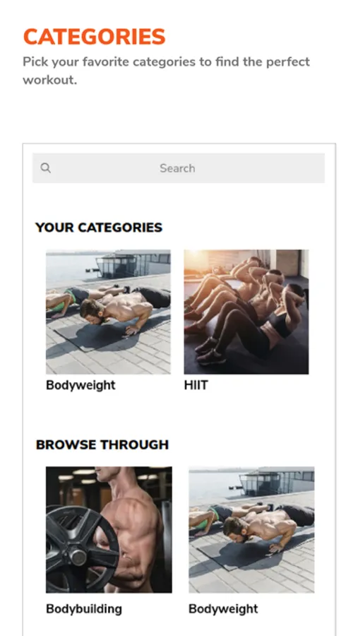
Task: Click the houseboat in Browse Through Bodyweight photo
Action: pyautogui.click(x=275, y=481)
